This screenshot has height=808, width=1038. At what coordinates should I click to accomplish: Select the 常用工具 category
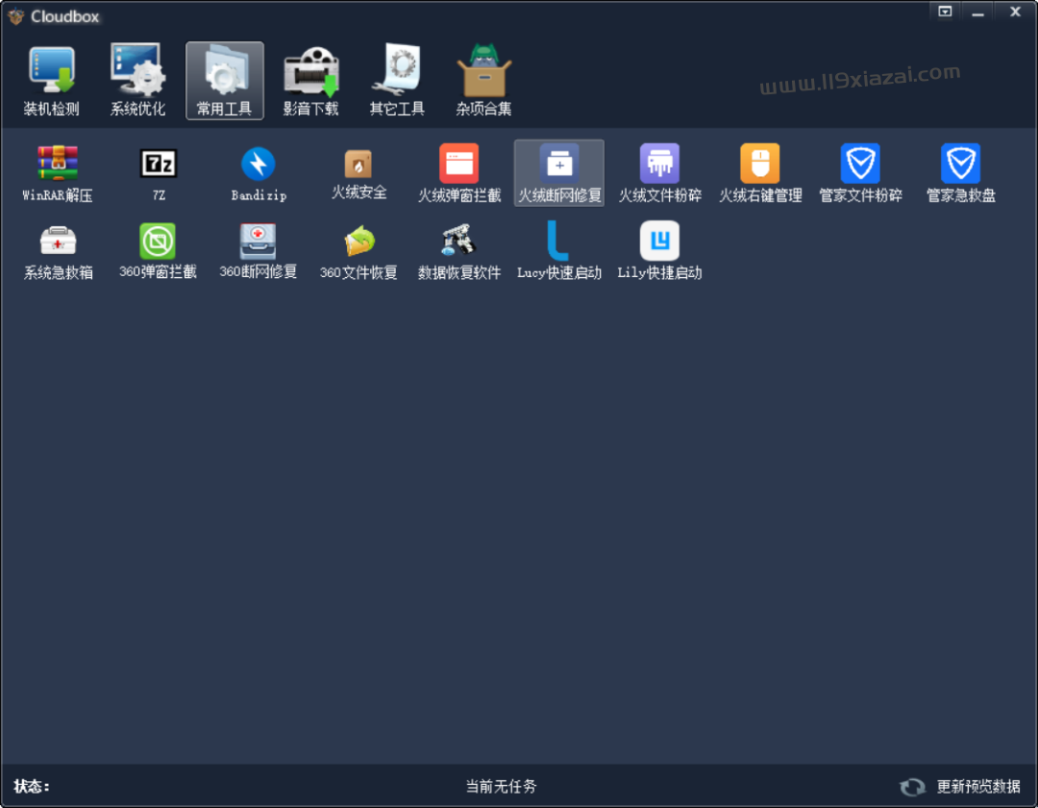tap(224, 81)
